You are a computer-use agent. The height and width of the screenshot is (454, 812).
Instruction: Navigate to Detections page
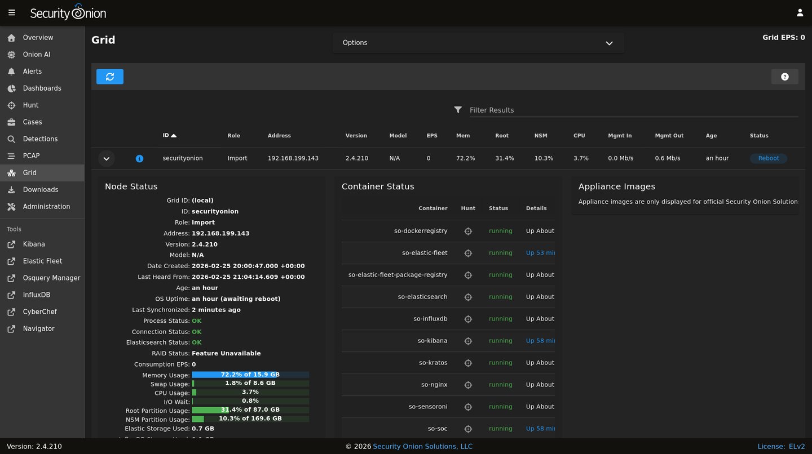click(x=40, y=139)
